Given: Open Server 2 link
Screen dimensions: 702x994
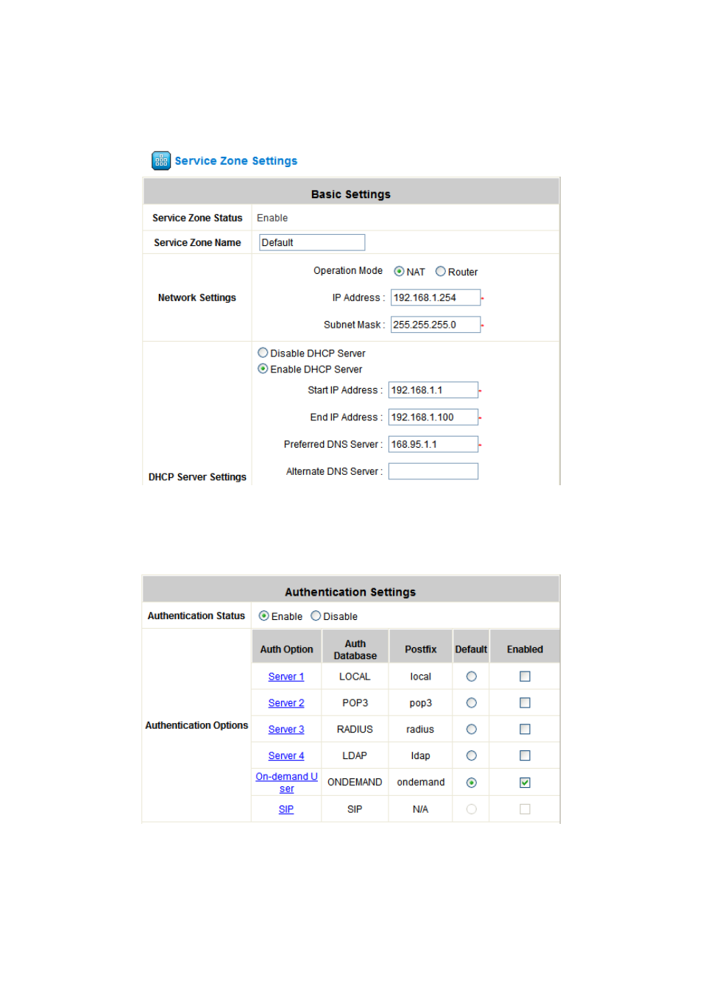Looking at the screenshot, I should coord(286,703).
